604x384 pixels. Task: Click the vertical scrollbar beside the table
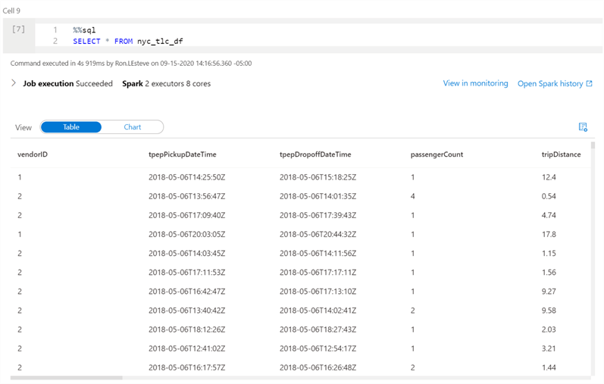[593, 227]
